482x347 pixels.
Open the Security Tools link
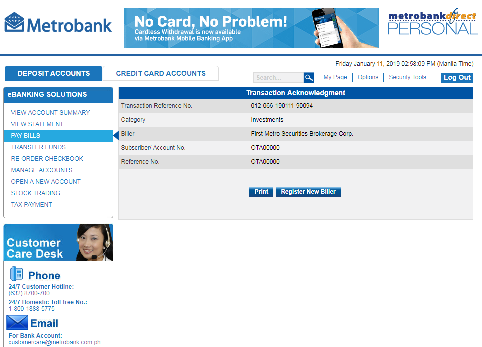tap(407, 77)
